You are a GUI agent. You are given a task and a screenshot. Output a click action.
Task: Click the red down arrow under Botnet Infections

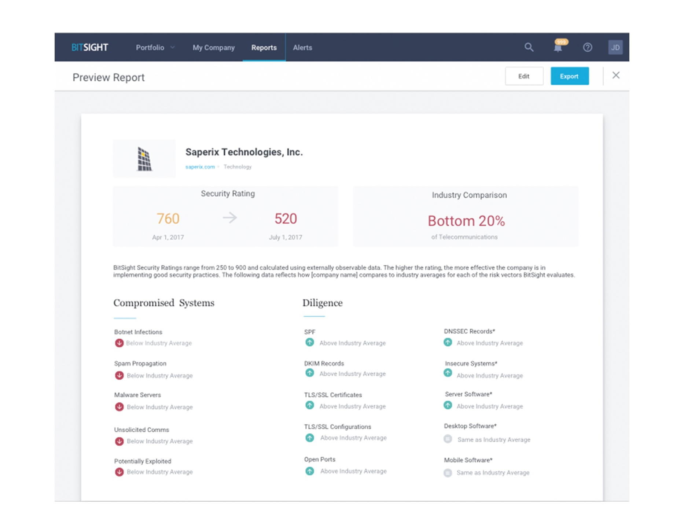click(x=119, y=343)
